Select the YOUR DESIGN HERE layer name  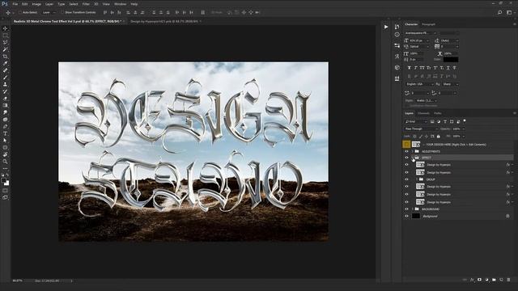(456, 145)
